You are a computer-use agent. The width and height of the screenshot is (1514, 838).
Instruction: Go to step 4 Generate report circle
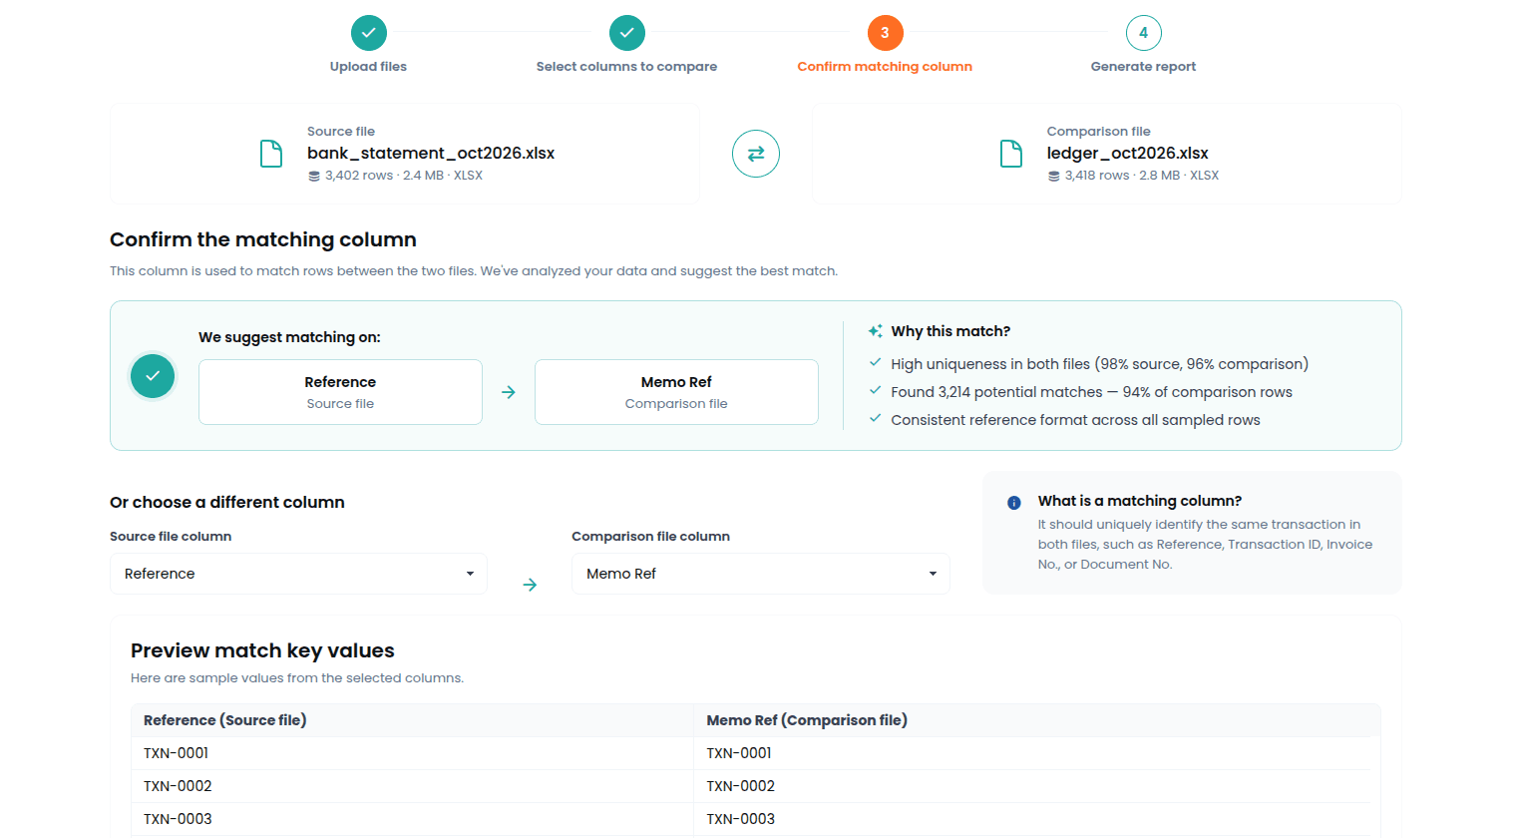(1143, 33)
